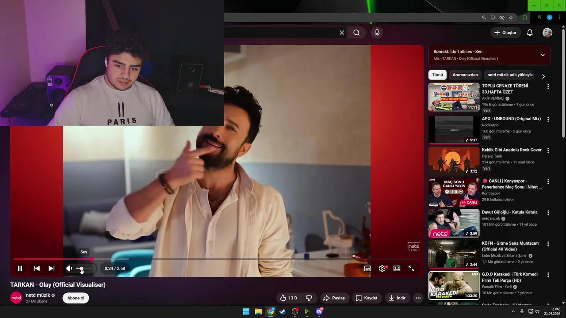Click the volume slider handle
566x318 pixels.
(81, 269)
